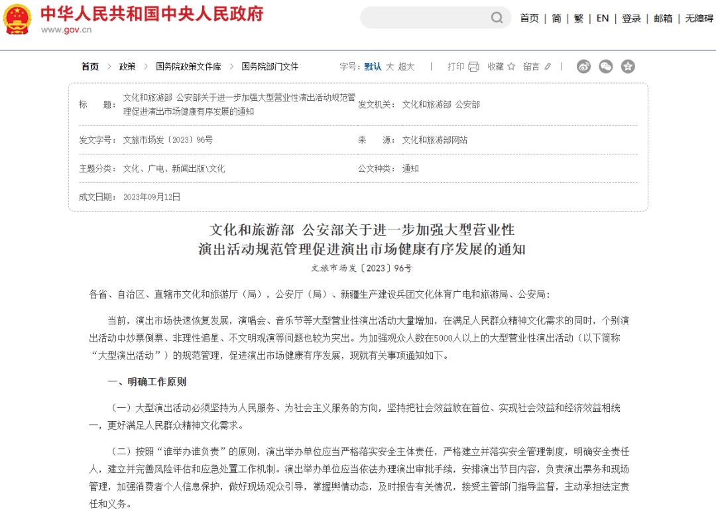The height and width of the screenshot is (512, 716).
Task: Click the 字号 font size label
Action: (350, 67)
